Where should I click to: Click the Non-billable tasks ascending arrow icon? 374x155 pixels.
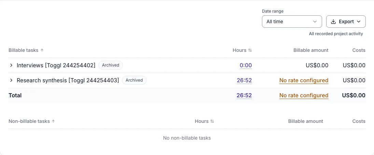pos(53,122)
